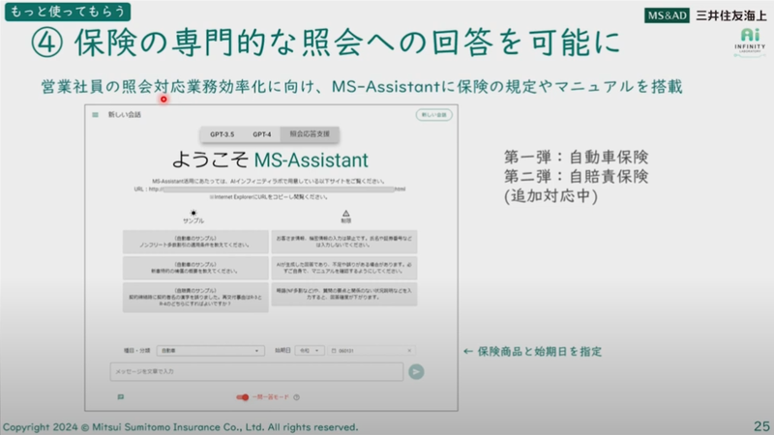Screen dimensions: 774x435
Task: Click the お客さま情報 restriction notice card
Action: click(x=344, y=242)
